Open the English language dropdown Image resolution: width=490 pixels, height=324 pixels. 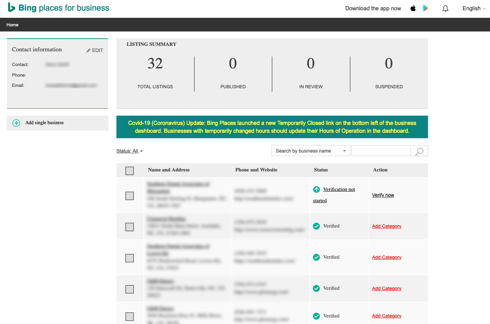[474, 8]
